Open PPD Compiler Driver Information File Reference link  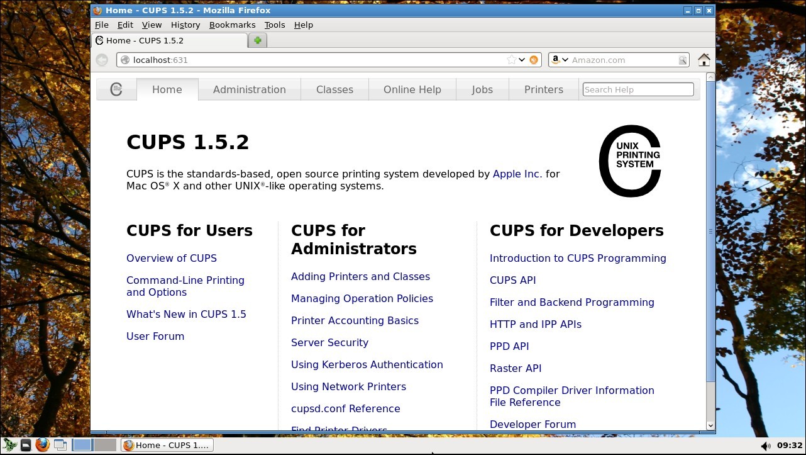coord(571,396)
